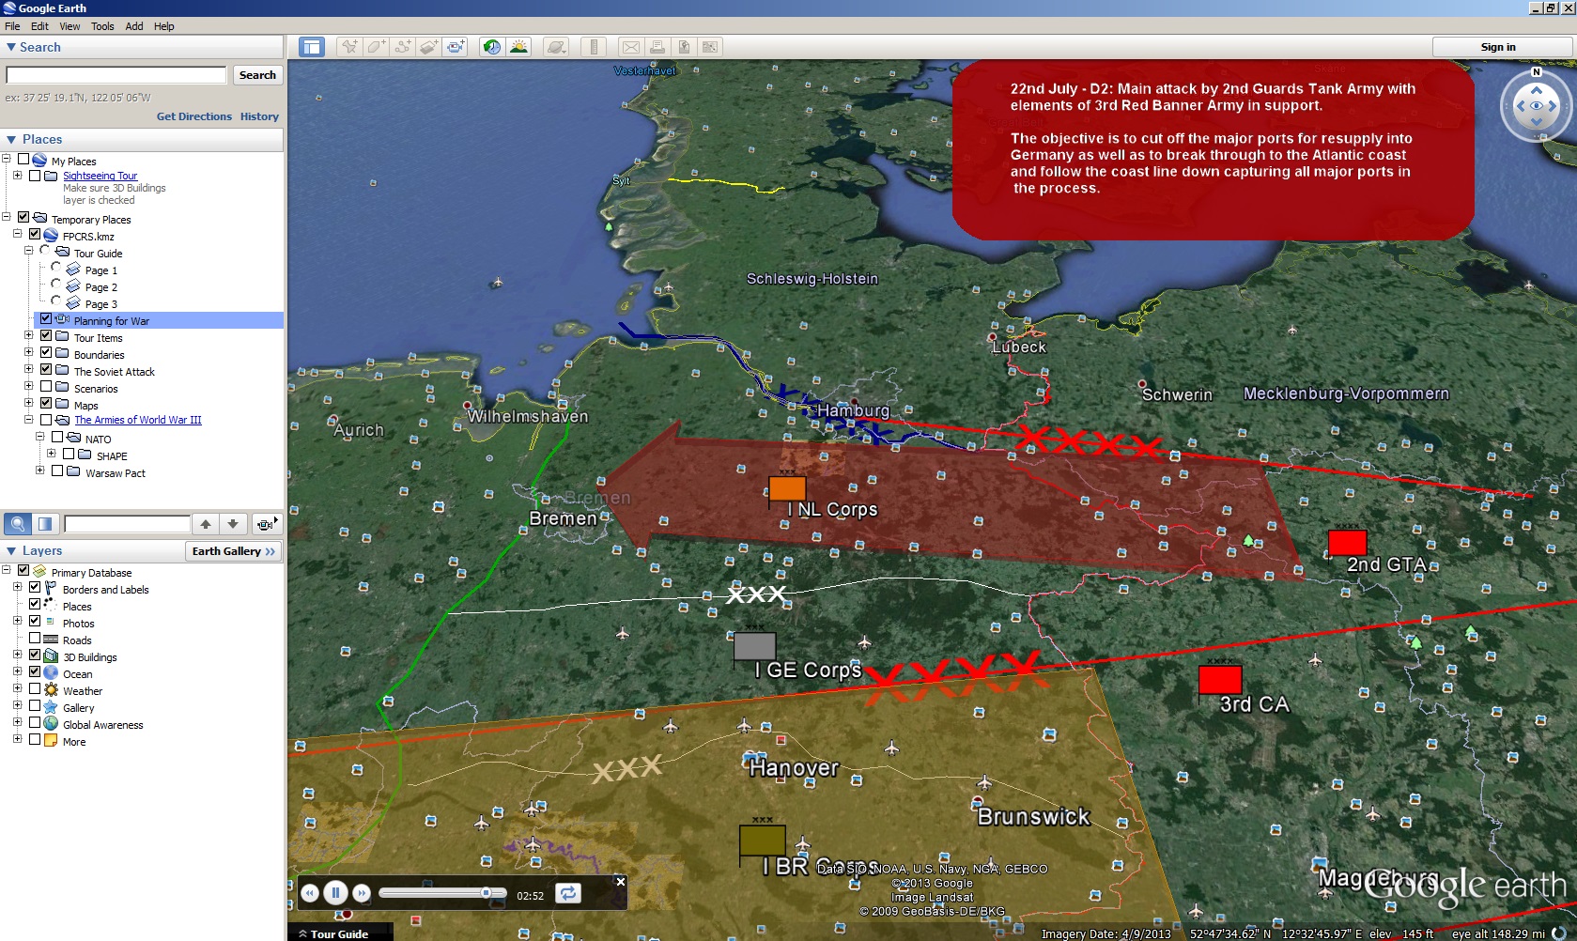Expand the Maps folder
Image resolution: width=1577 pixels, height=941 pixels.
[x=29, y=404]
